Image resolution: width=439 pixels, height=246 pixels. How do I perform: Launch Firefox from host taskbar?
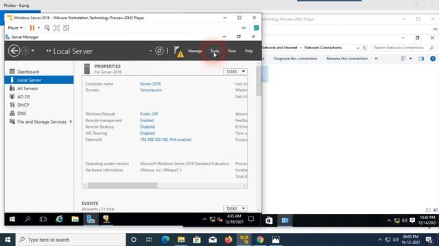[x=228, y=240]
